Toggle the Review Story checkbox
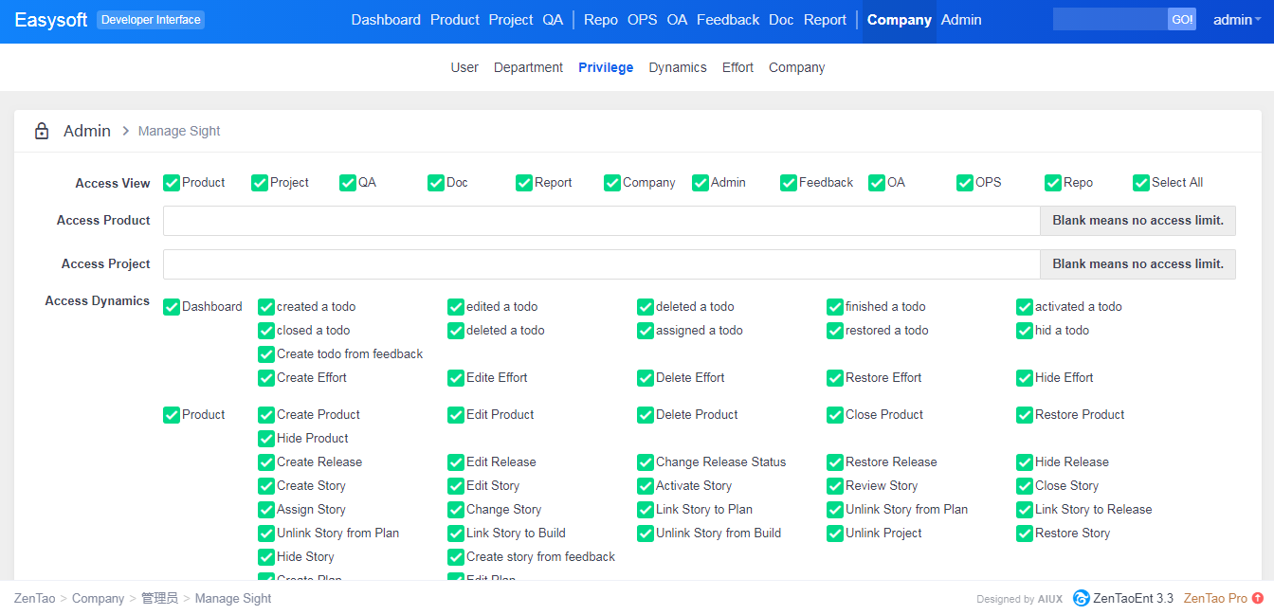This screenshot has height=615, width=1274. point(835,486)
